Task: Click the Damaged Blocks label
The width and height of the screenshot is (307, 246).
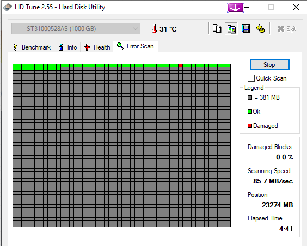Action: (x=269, y=147)
